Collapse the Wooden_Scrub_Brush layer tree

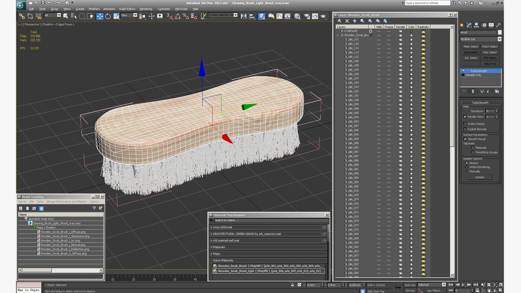pos(338,35)
